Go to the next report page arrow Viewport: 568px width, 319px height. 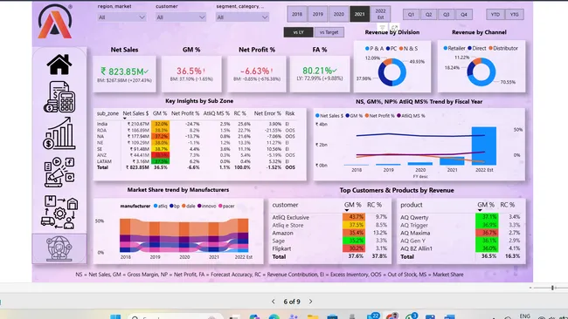tap(310, 302)
